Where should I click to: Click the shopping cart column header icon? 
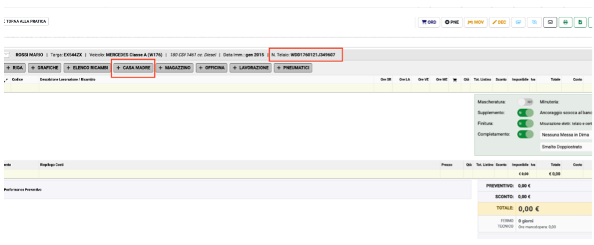click(x=455, y=80)
